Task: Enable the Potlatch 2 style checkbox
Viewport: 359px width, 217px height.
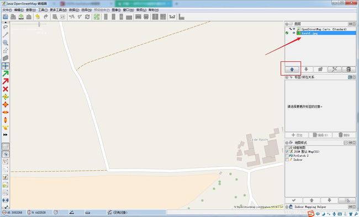Action: click(x=287, y=156)
